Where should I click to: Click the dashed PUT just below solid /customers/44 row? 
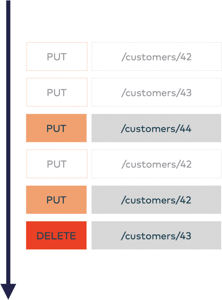57,164
